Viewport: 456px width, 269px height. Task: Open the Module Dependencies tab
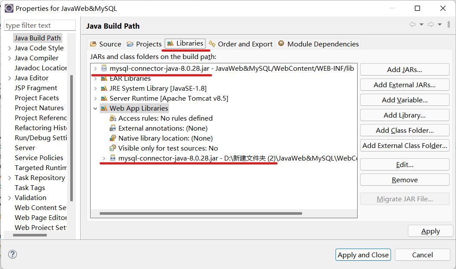[318, 44]
